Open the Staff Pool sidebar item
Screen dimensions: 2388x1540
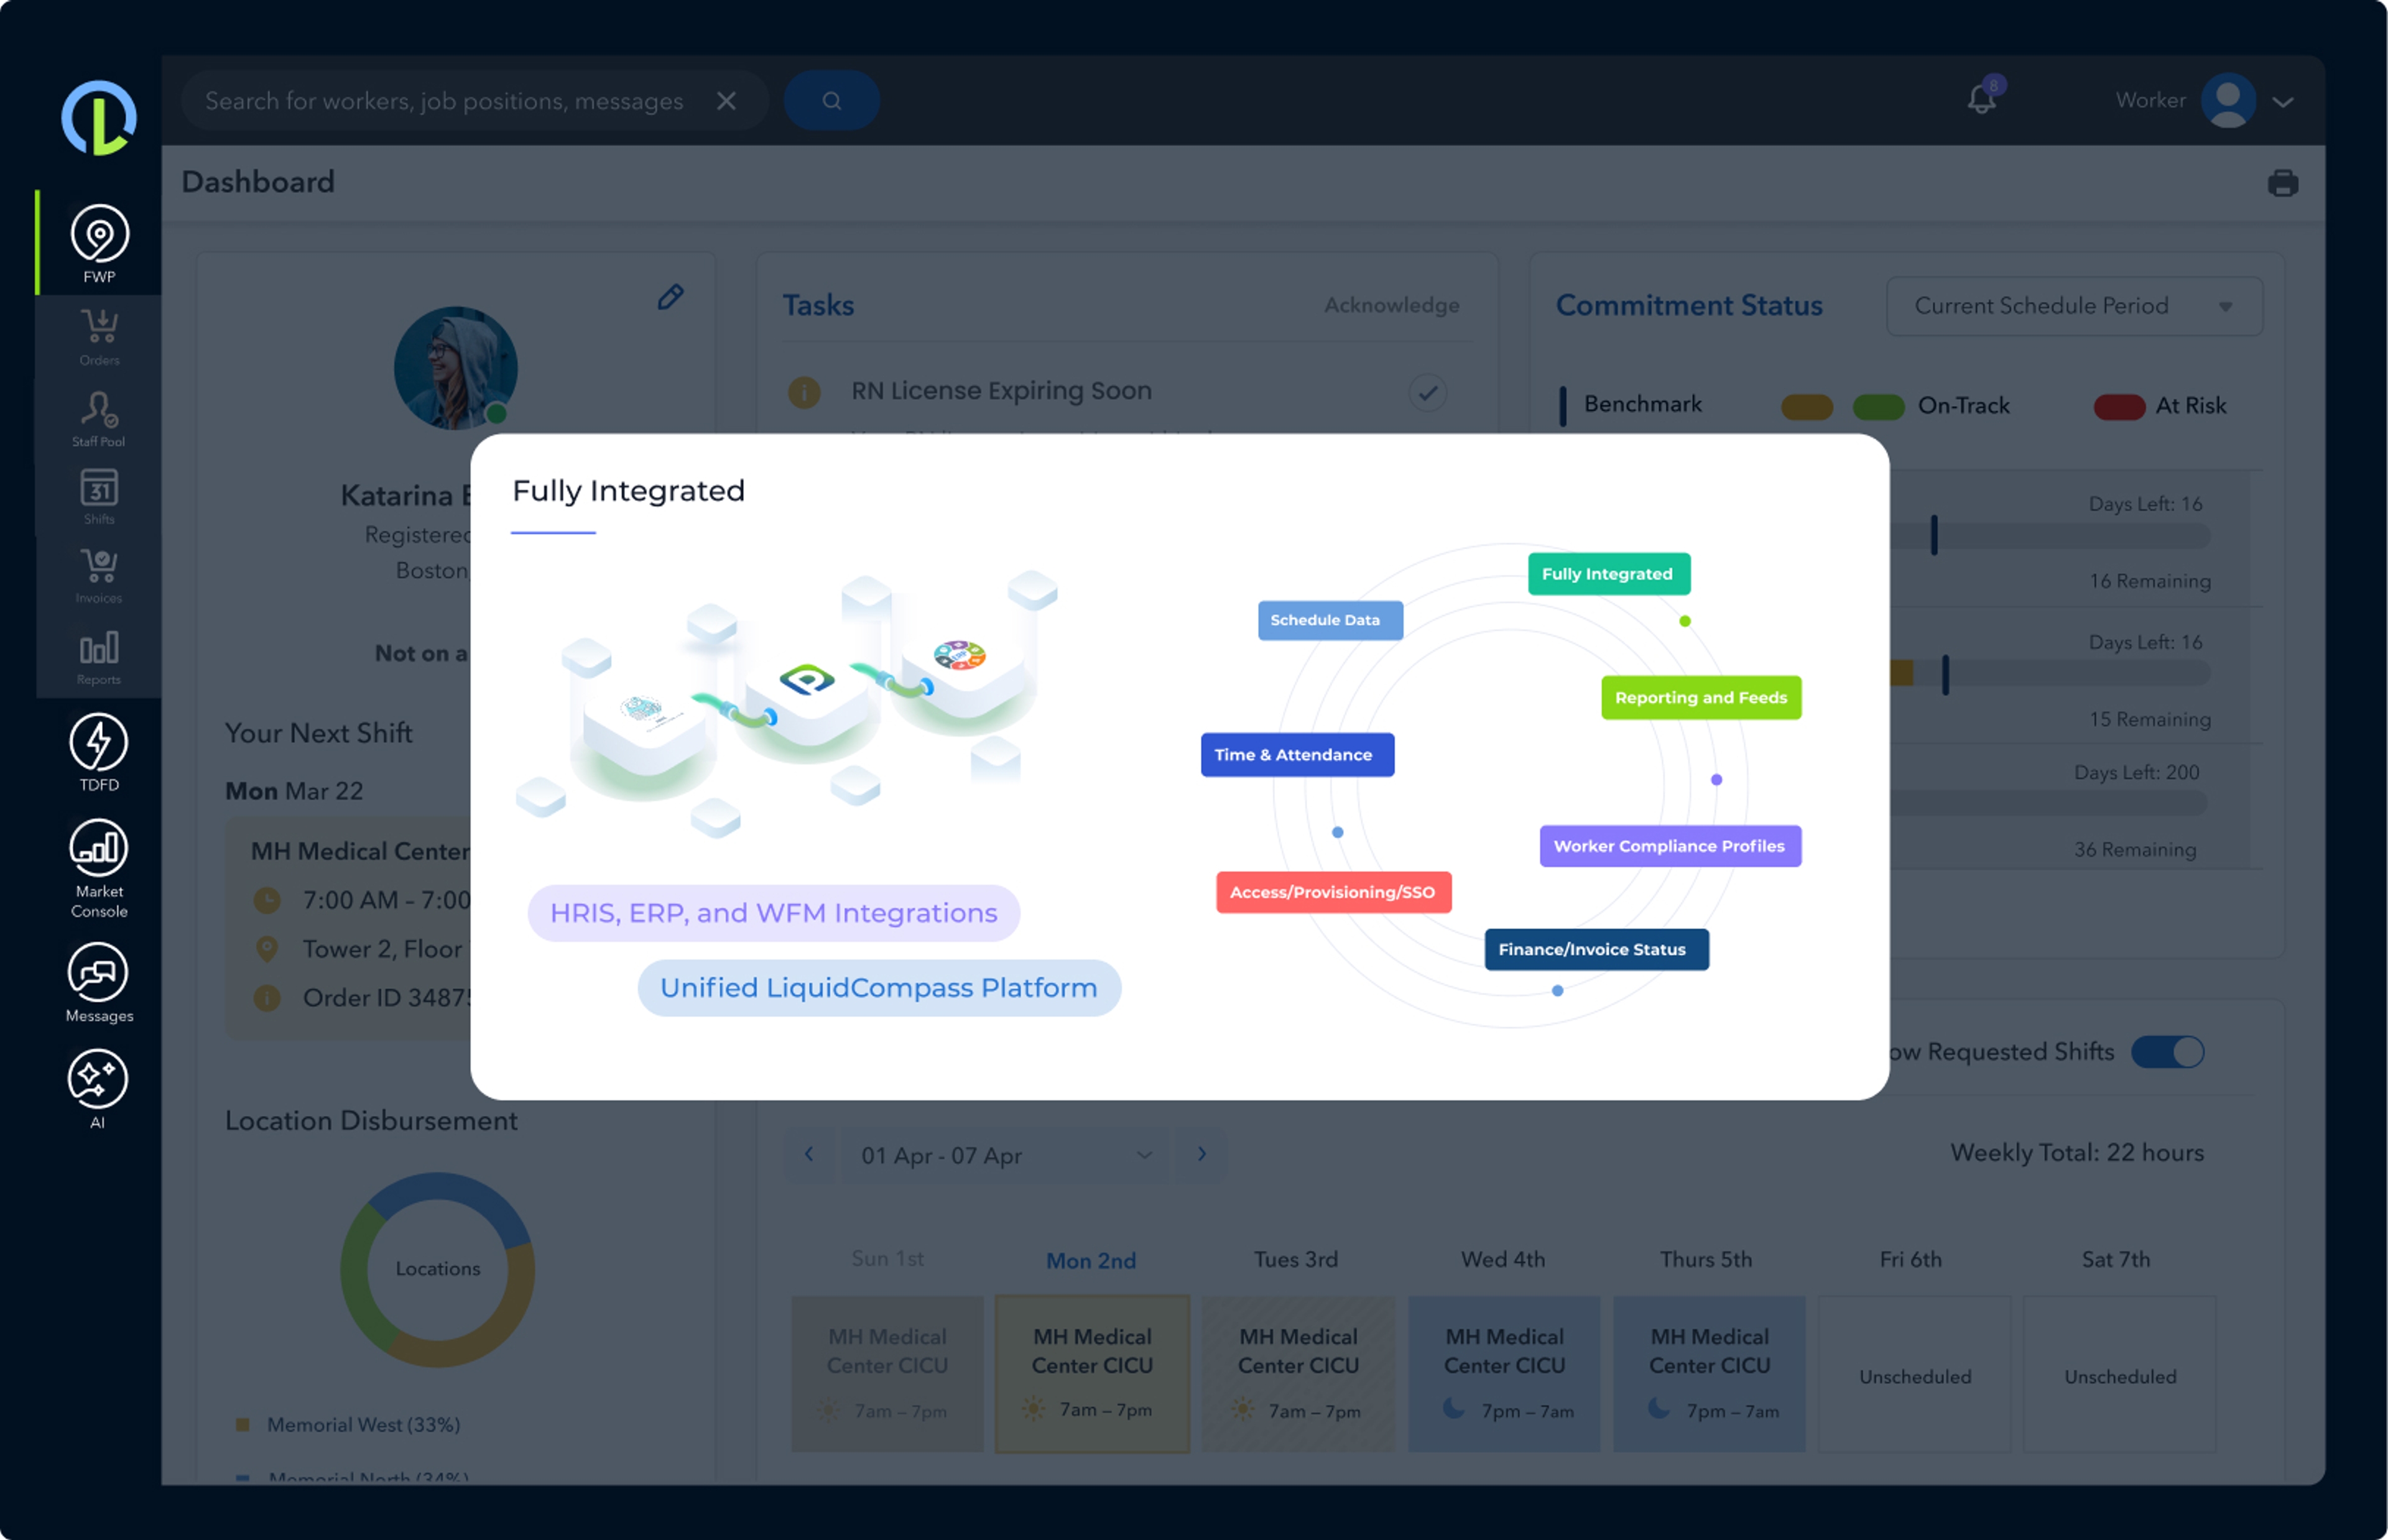(99, 419)
